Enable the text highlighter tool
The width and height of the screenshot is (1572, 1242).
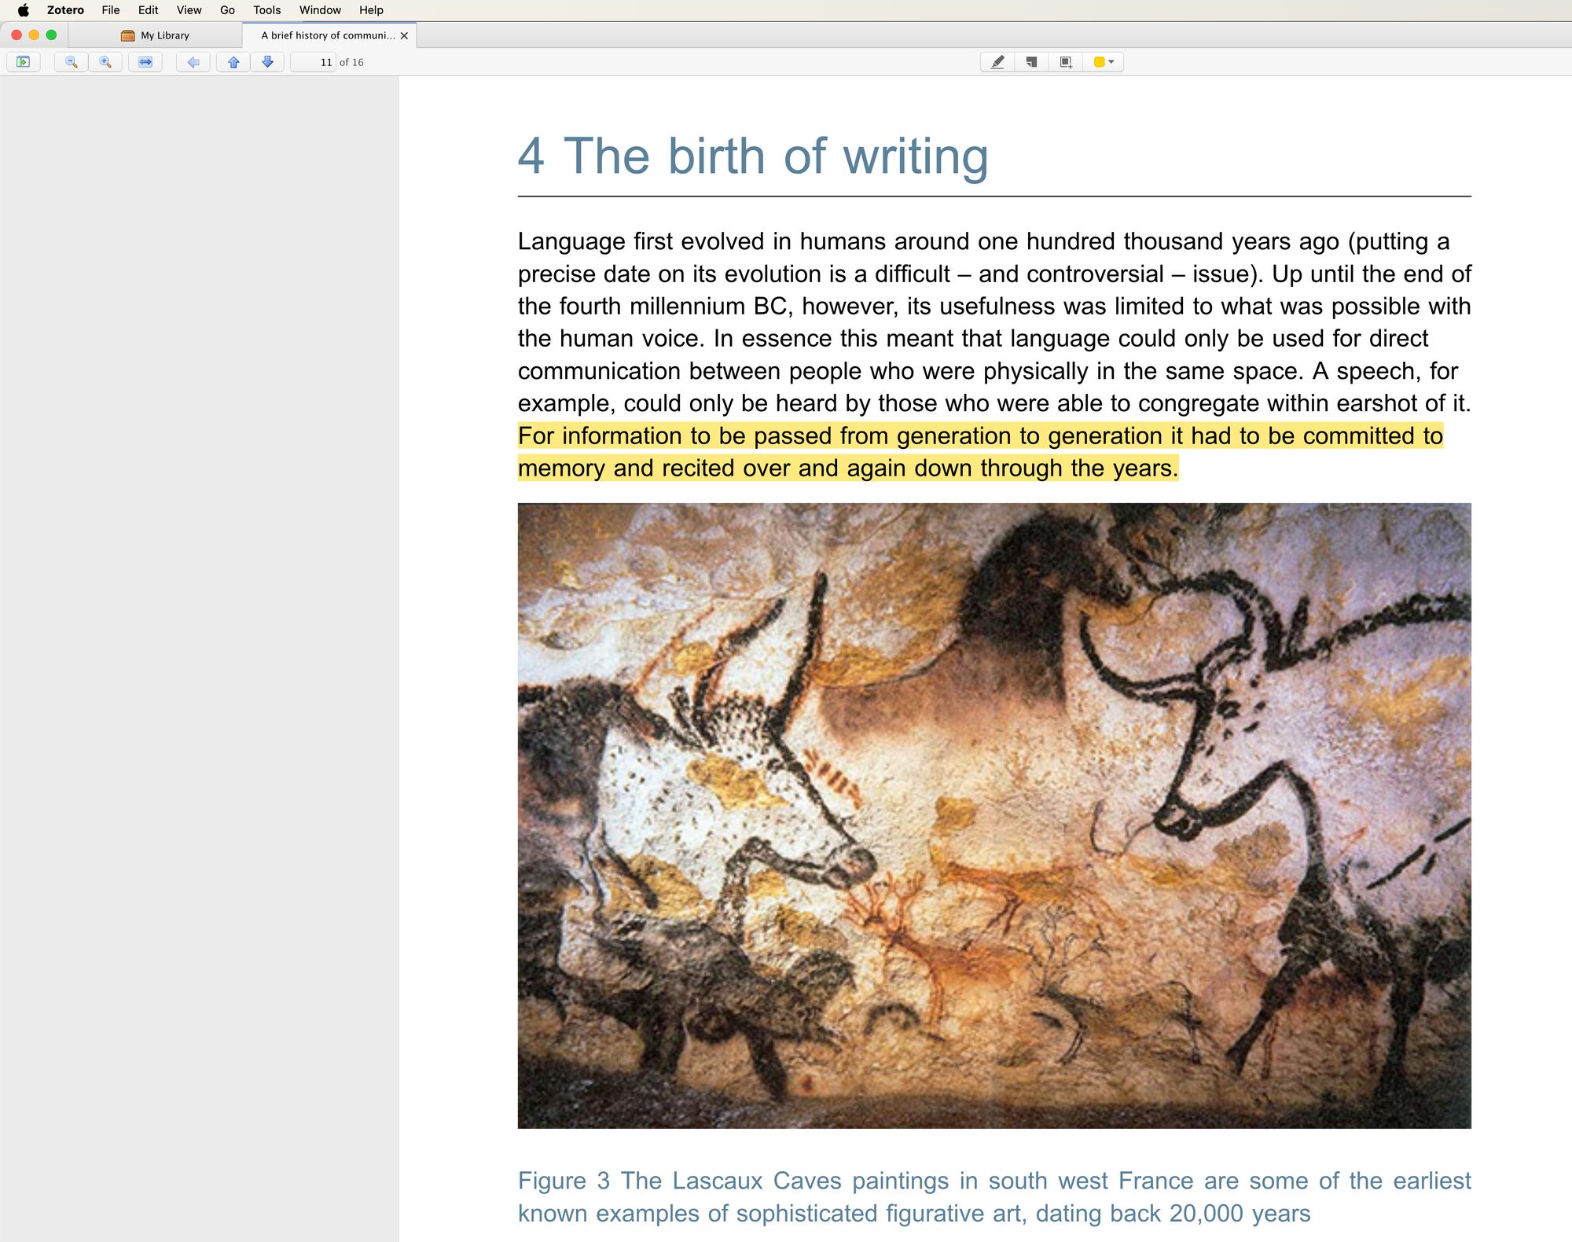click(x=997, y=62)
